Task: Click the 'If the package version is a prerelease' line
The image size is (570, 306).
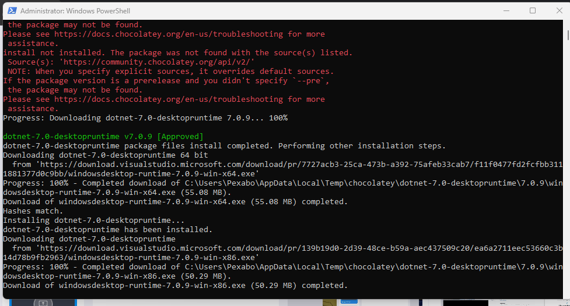Action: click(x=166, y=80)
